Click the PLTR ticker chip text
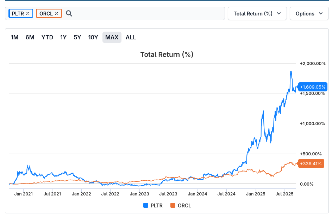The image size is (332, 219). pos(18,13)
